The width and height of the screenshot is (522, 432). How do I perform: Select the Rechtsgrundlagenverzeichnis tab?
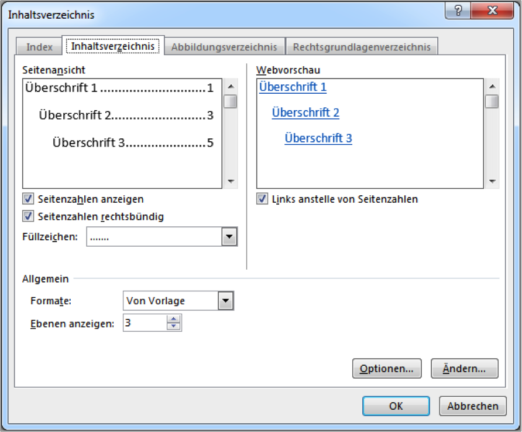point(362,47)
